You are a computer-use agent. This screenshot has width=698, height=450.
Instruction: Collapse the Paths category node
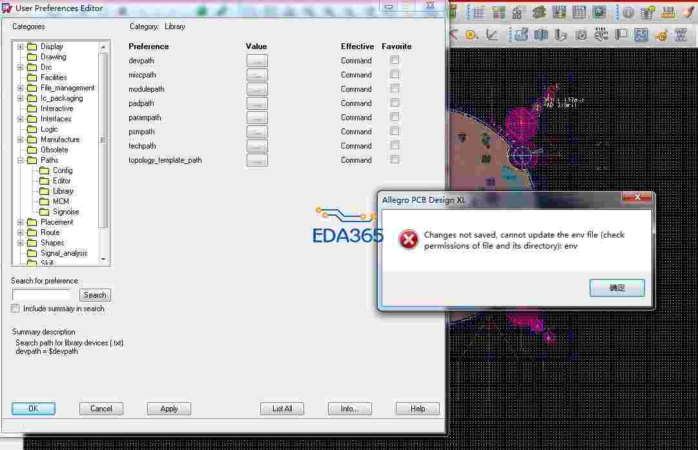click(20, 160)
